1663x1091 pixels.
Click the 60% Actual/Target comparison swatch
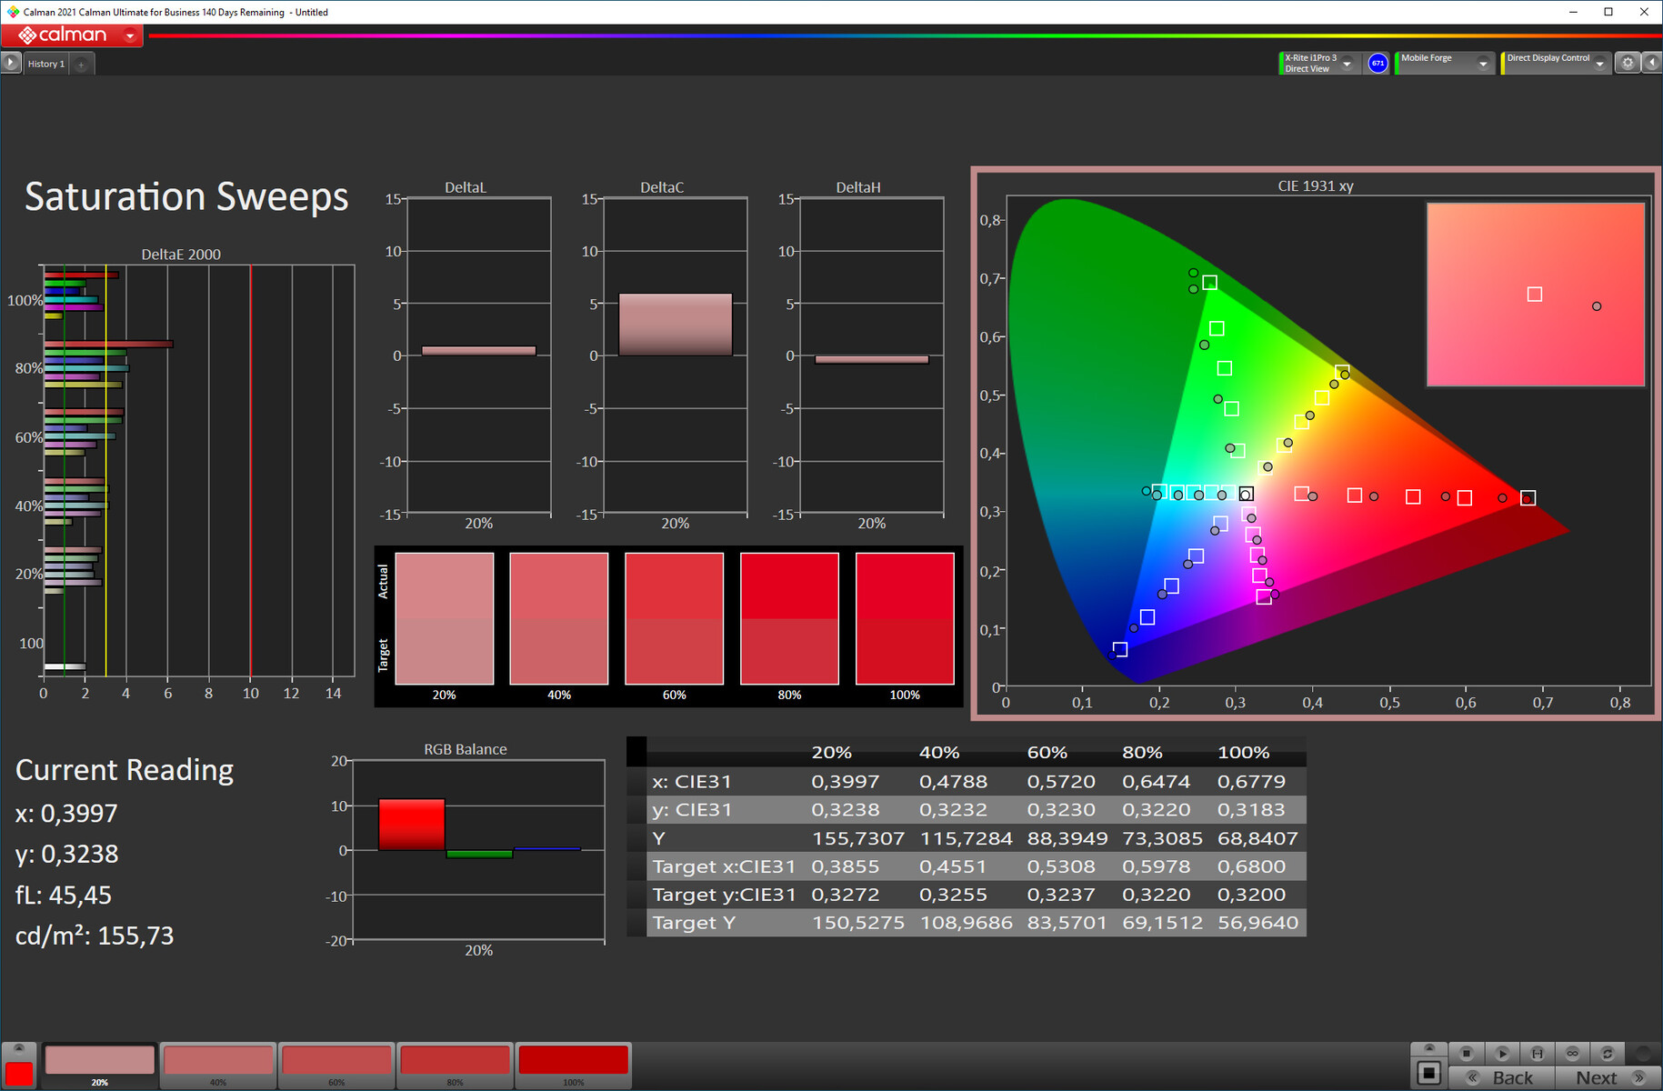675,618
